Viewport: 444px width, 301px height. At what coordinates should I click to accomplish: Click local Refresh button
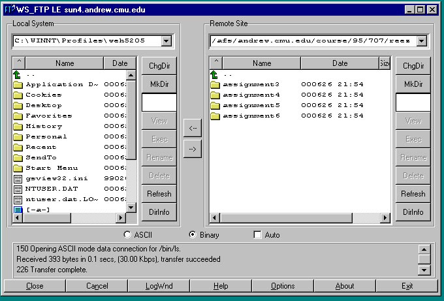(159, 194)
